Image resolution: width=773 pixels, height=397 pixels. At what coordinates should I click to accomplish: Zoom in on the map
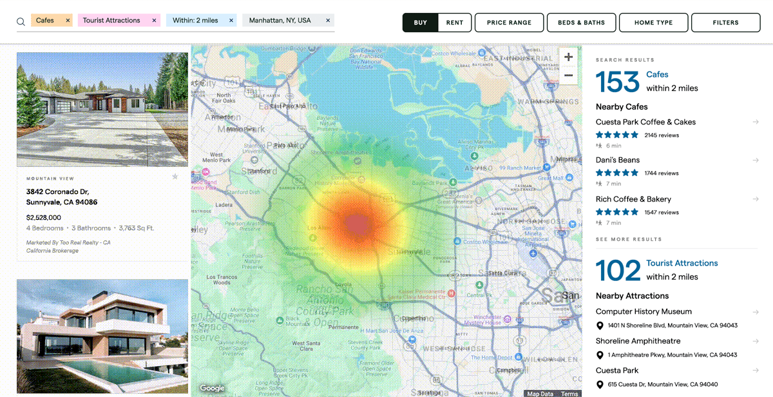pos(568,57)
